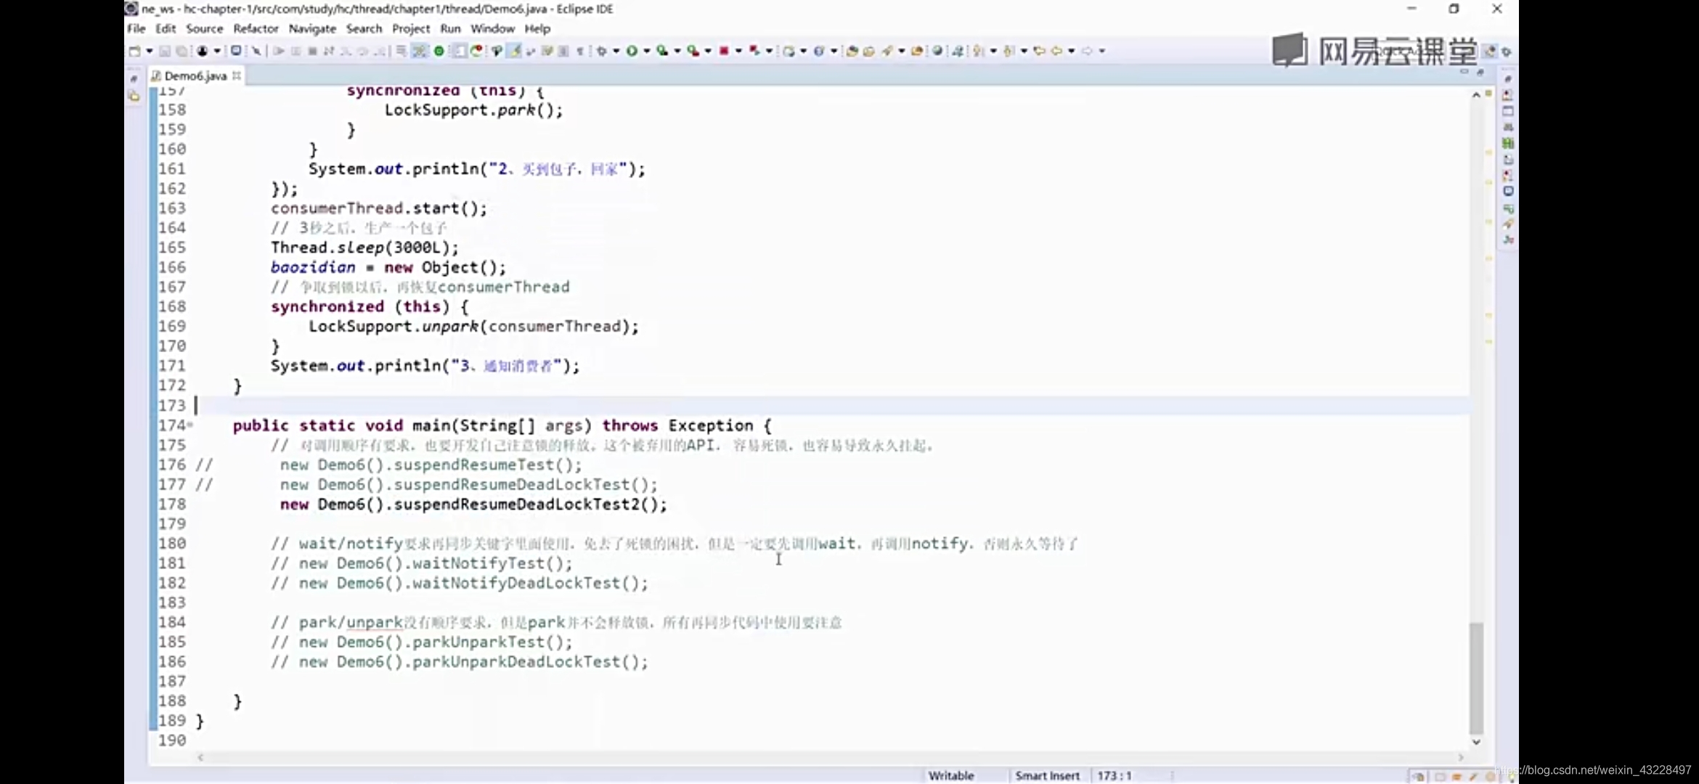
Task: Click the Suspend debug toolbar icon
Action: (296, 51)
